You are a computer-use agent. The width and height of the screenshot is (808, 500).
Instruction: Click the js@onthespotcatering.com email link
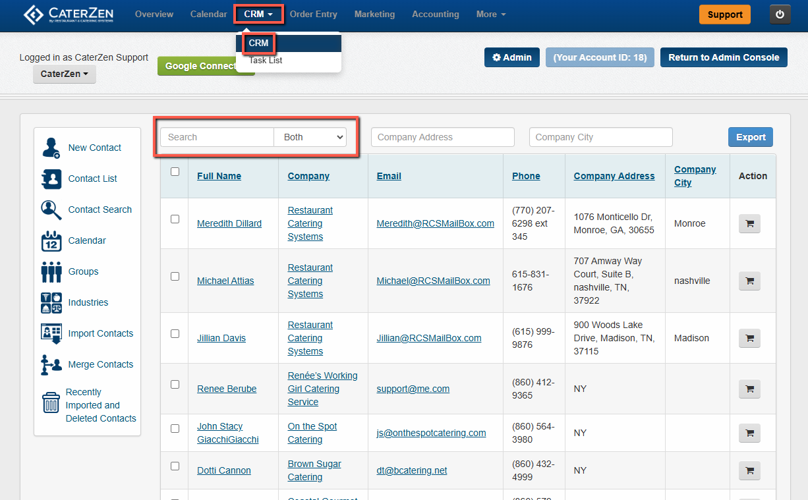click(x=432, y=433)
